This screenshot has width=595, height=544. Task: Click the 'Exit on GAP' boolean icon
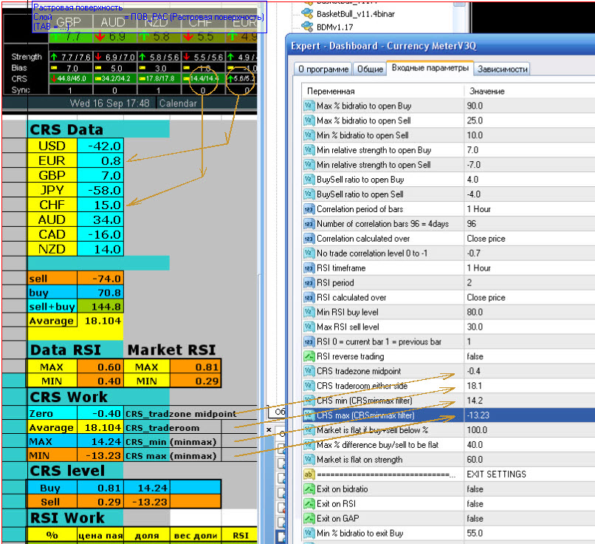pos(309,519)
